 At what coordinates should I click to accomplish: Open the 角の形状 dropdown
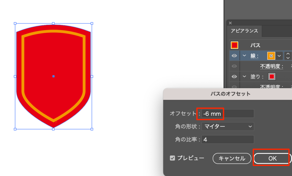pos(228,127)
